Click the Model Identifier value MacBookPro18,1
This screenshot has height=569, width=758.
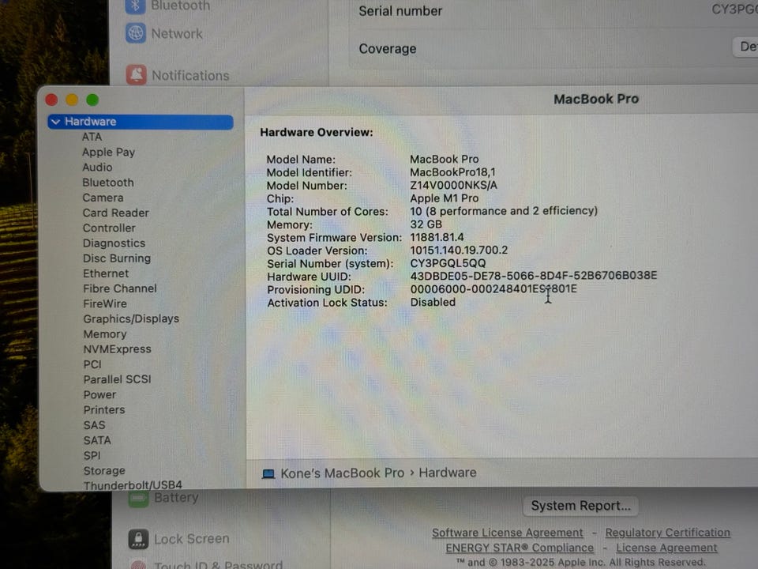[x=452, y=172]
